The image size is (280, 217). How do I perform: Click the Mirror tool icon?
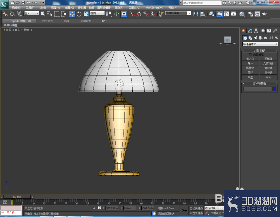click(x=196, y=14)
